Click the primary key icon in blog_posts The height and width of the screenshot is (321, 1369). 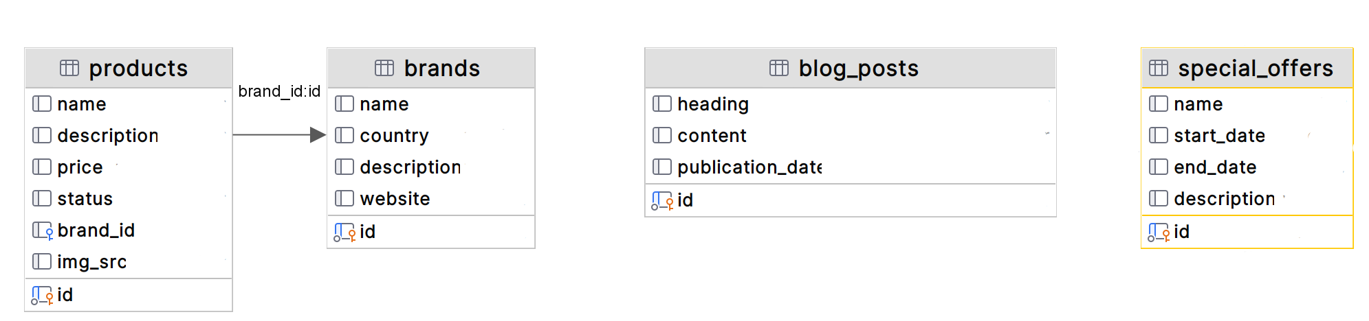point(662,201)
